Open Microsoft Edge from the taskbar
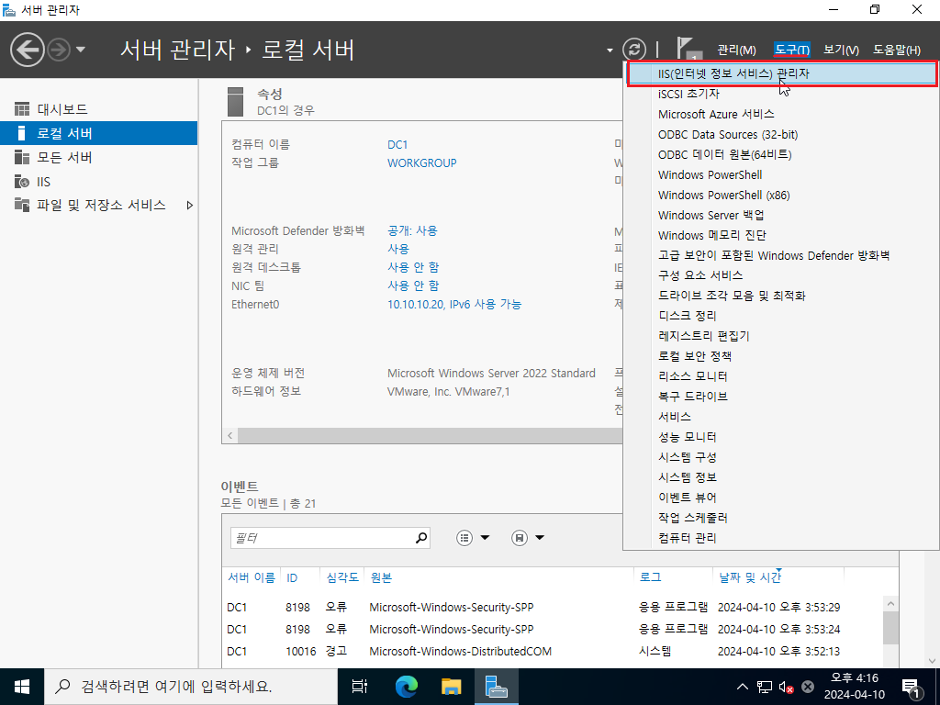 pos(406,687)
